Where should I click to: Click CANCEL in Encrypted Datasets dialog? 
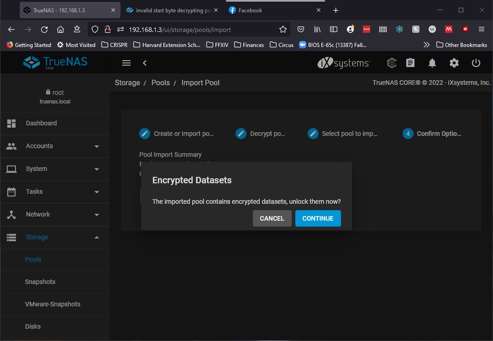272,218
